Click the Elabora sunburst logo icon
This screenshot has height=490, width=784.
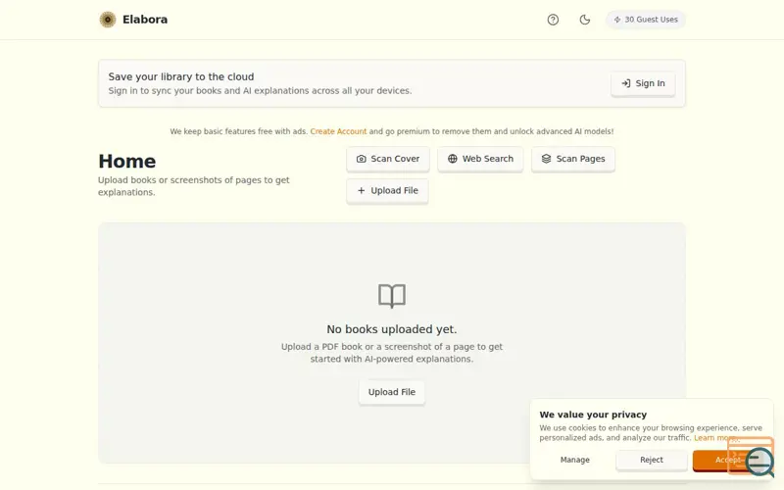coord(108,20)
